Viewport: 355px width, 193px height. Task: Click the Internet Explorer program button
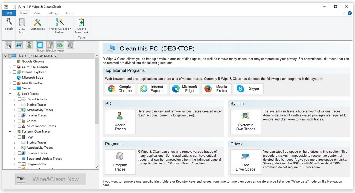152,89
